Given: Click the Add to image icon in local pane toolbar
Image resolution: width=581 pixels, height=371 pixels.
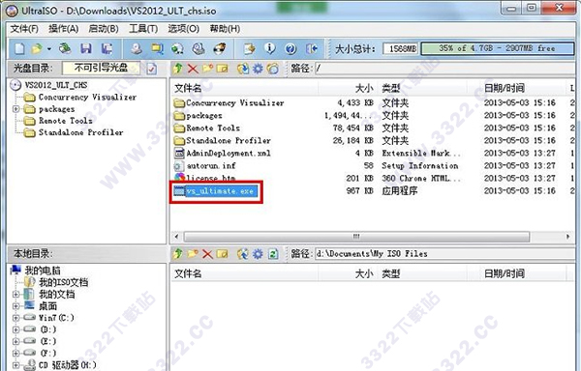Looking at the screenshot, I should [243, 254].
